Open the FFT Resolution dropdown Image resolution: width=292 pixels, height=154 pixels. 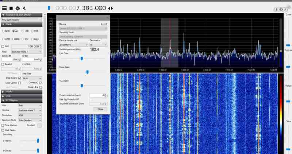point(30,115)
